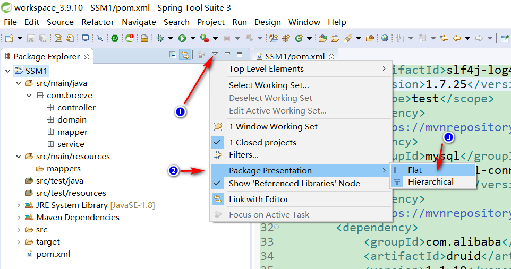Screen dimensions: 511x269
Task: Select Flat package presentation
Action: pyautogui.click(x=432, y=170)
